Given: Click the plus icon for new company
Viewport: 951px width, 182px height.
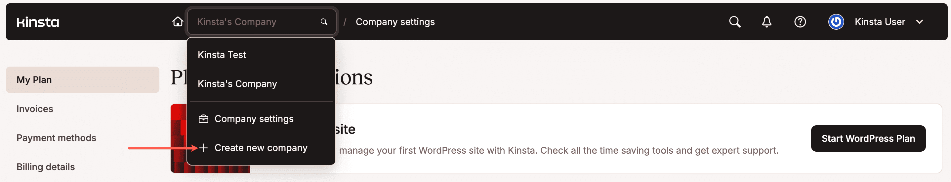Looking at the screenshot, I should pyautogui.click(x=203, y=148).
